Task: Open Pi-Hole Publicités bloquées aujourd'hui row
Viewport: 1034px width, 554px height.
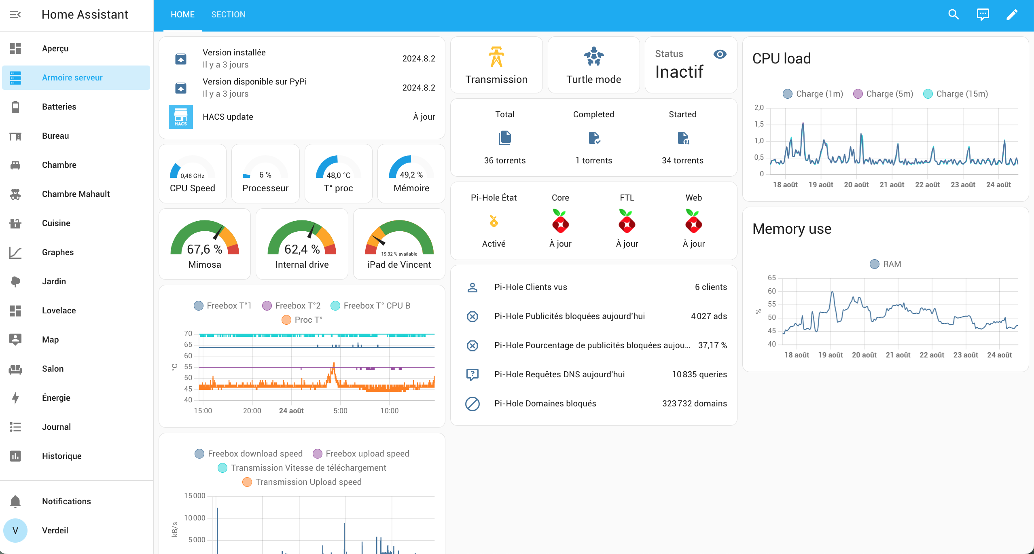Action: tap(593, 316)
